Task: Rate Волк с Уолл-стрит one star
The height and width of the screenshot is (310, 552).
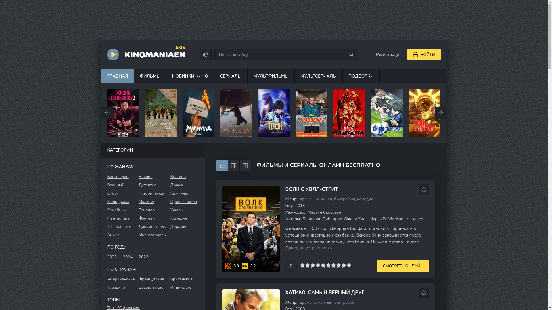Action: 302,266
